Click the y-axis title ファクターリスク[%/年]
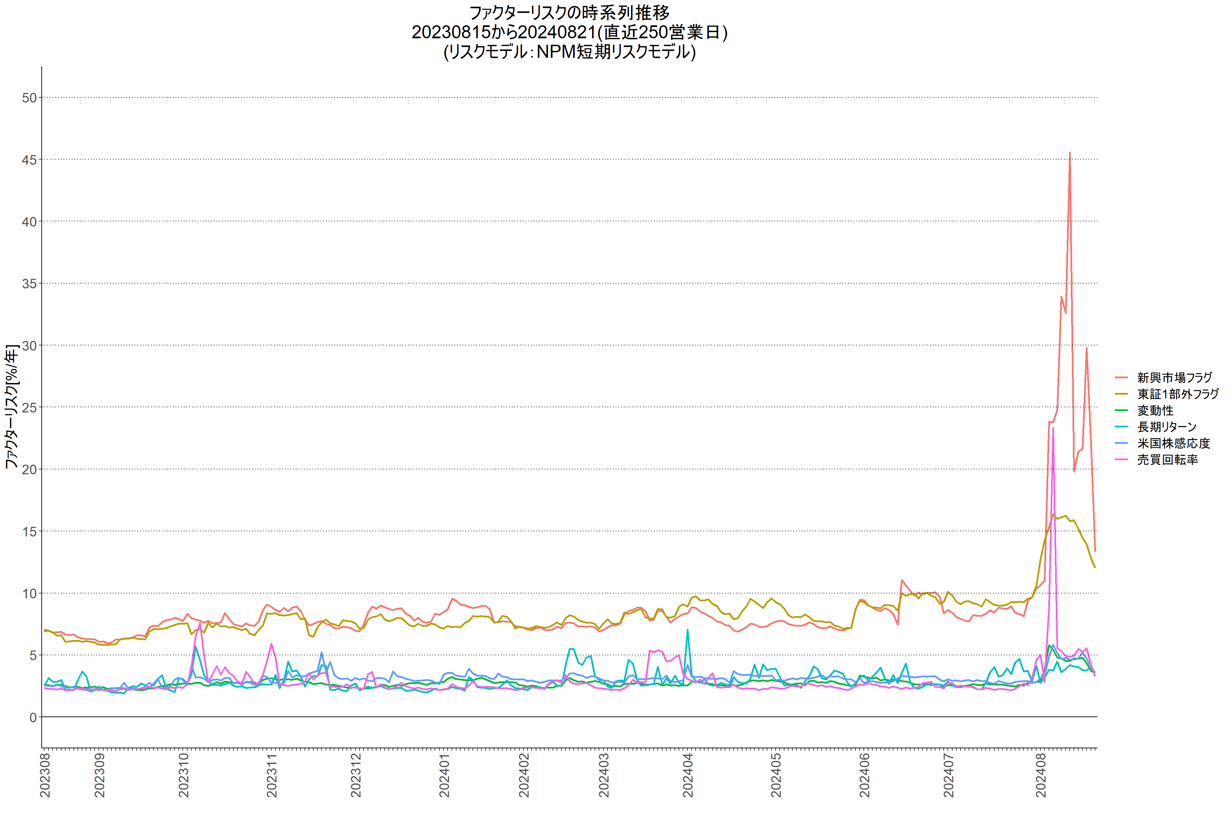This screenshot has height=820, width=1230. pyautogui.click(x=12, y=406)
